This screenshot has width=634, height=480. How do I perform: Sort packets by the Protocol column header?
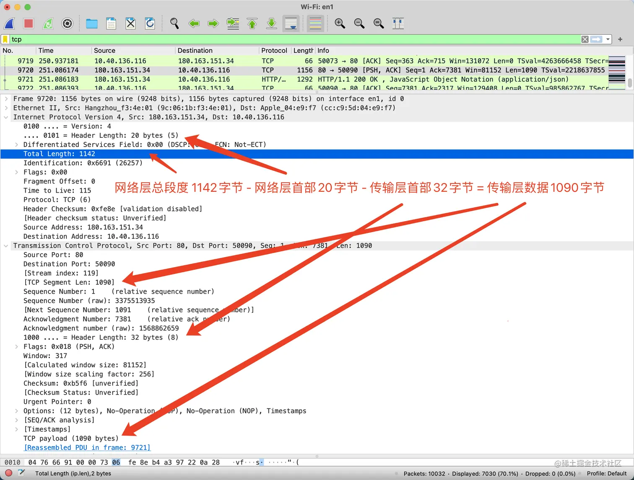point(275,51)
